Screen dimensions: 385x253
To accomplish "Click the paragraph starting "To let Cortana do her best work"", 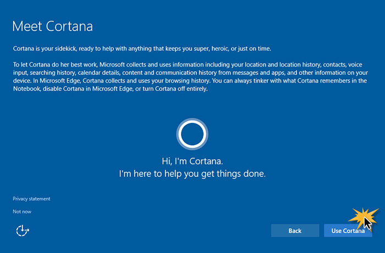I will click(190, 77).
